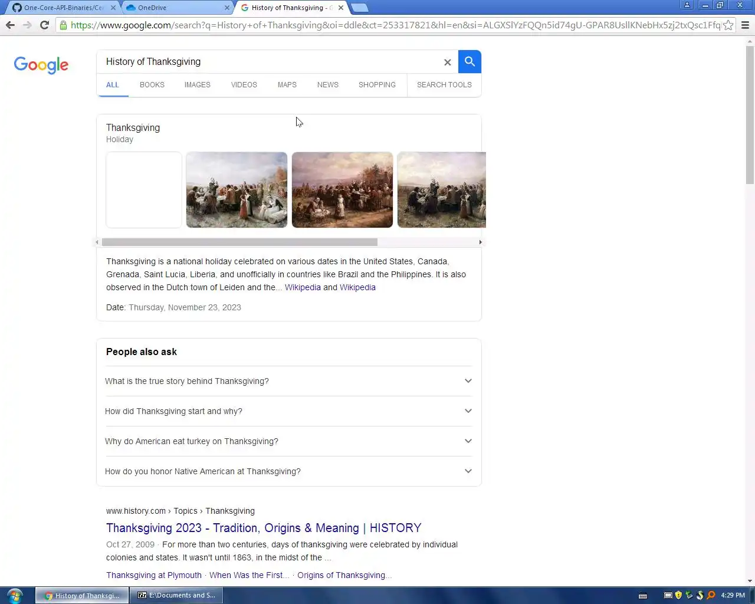Screen dimensions: 755x604
Task: Select the ALL search tab
Action: [113, 85]
